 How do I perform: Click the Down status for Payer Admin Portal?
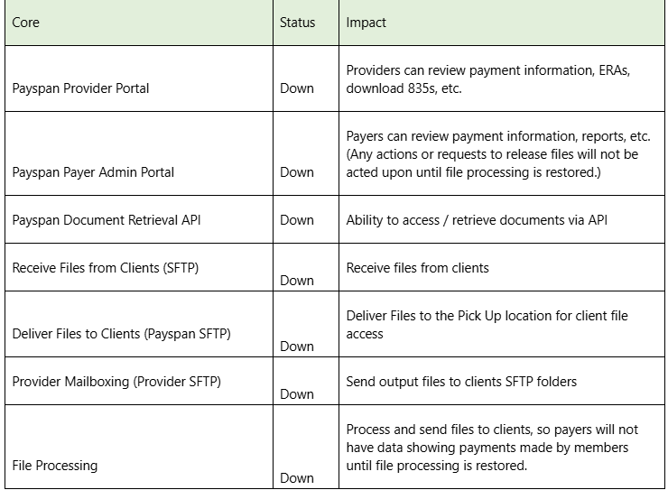[x=297, y=171]
